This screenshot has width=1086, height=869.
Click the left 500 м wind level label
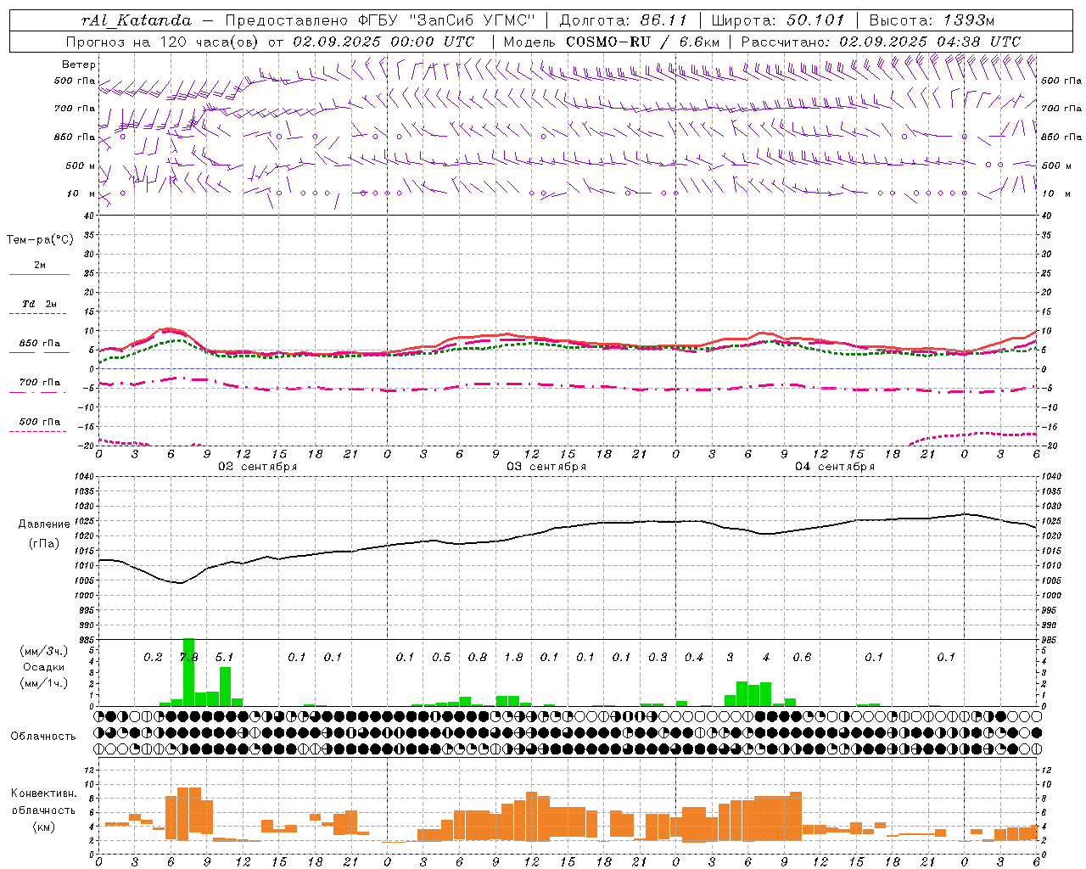[x=81, y=165]
